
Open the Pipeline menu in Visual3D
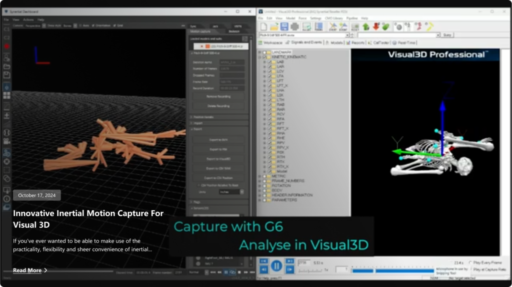(x=352, y=18)
